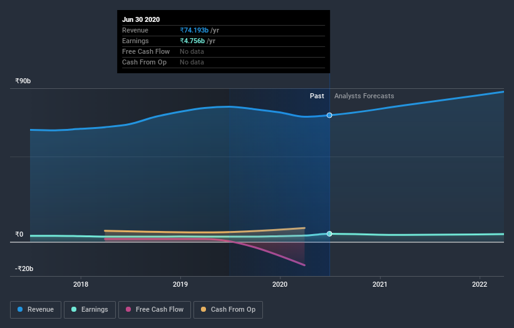Click the -₹20b y-axis label
The image size is (514, 328).
tap(24, 269)
